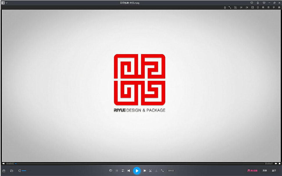Screen dimensions: 282x176
Task: Open the 播 playback settings
Action: pyautogui.click(x=279, y=8)
